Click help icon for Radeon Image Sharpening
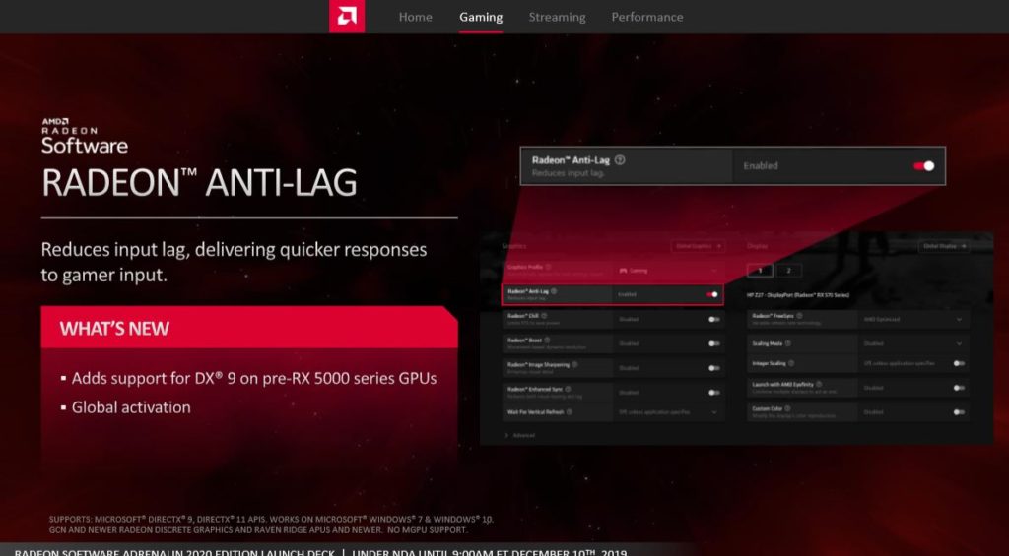The height and width of the screenshot is (556, 1009). pos(573,364)
